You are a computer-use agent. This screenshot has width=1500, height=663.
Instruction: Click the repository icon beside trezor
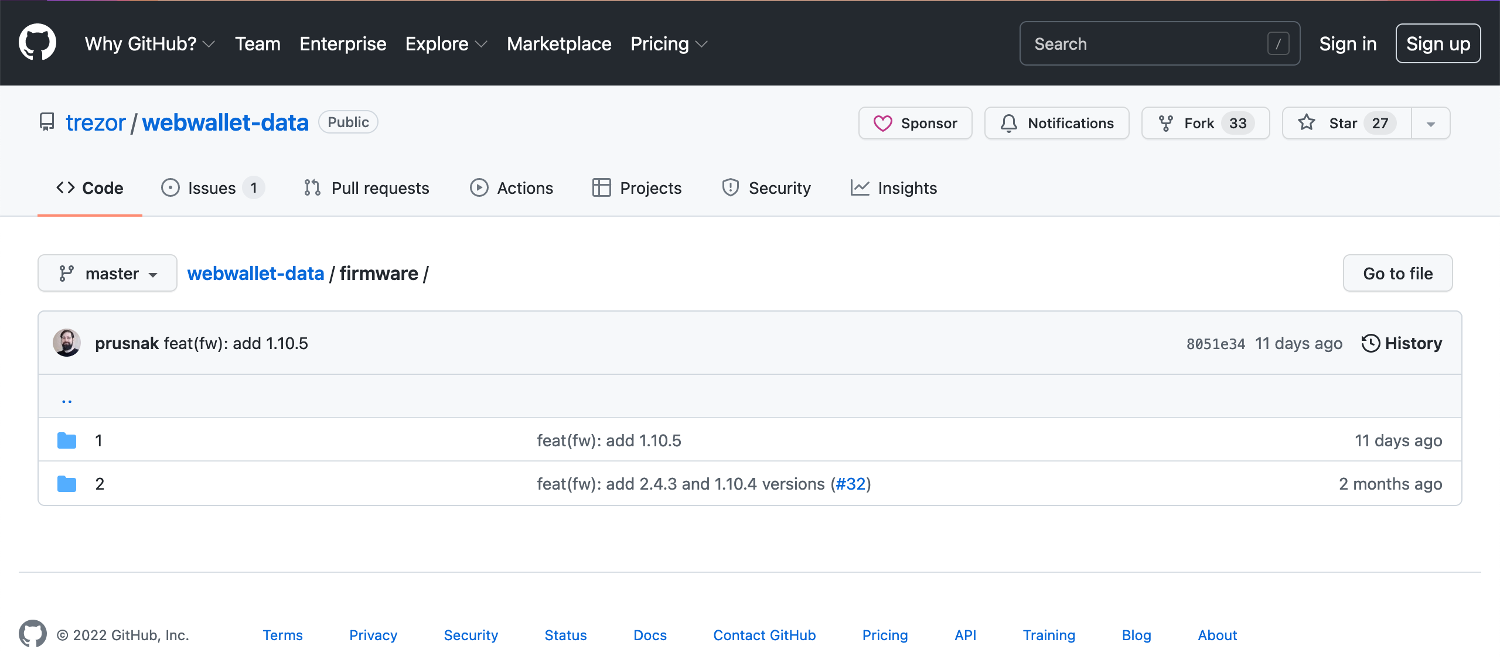(x=47, y=122)
